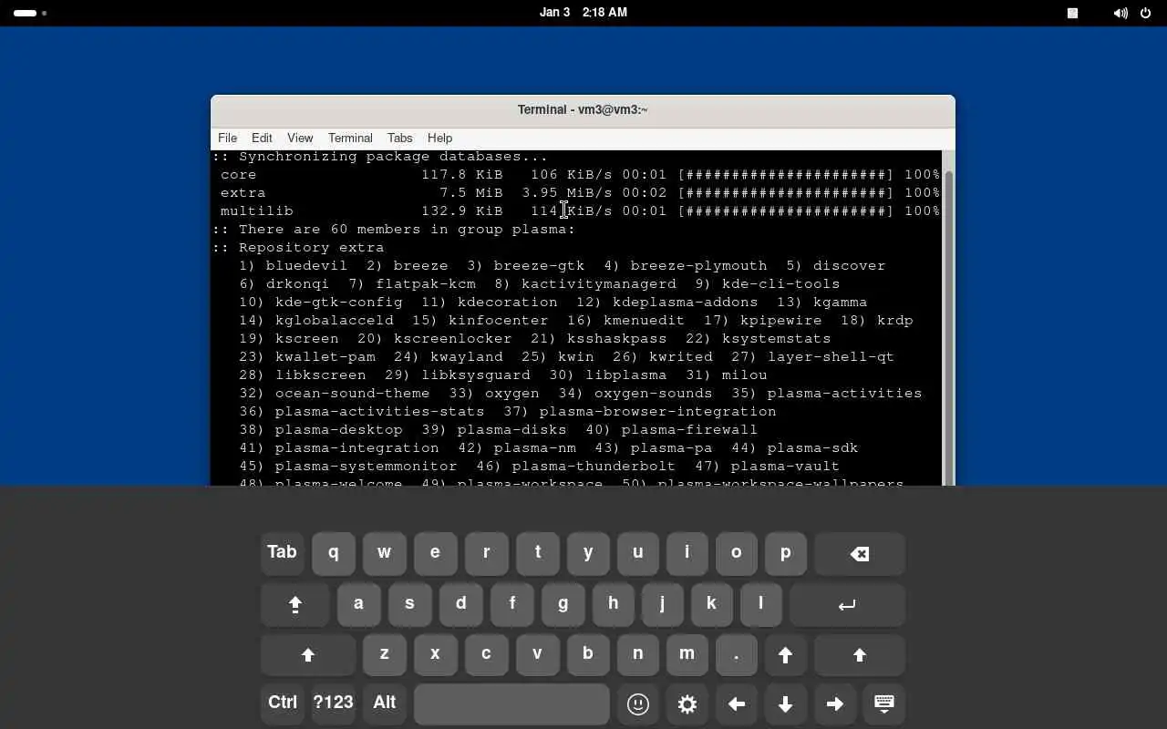Tap the left arrow key on keyboard
Image resolution: width=1167 pixels, height=729 pixels.
(x=737, y=704)
